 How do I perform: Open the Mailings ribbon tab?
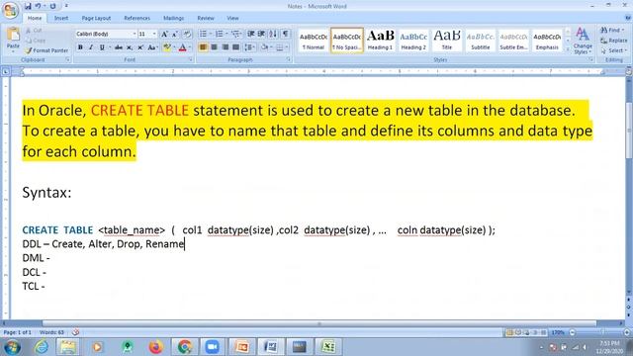point(174,18)
